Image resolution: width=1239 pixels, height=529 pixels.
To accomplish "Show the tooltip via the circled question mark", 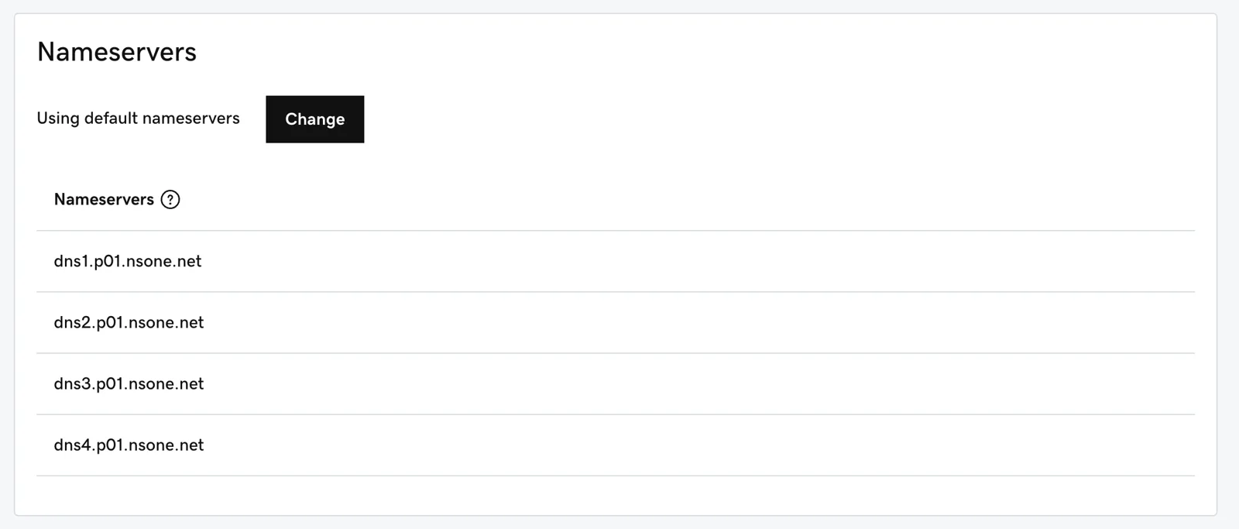I will click(x=170, y=200).
